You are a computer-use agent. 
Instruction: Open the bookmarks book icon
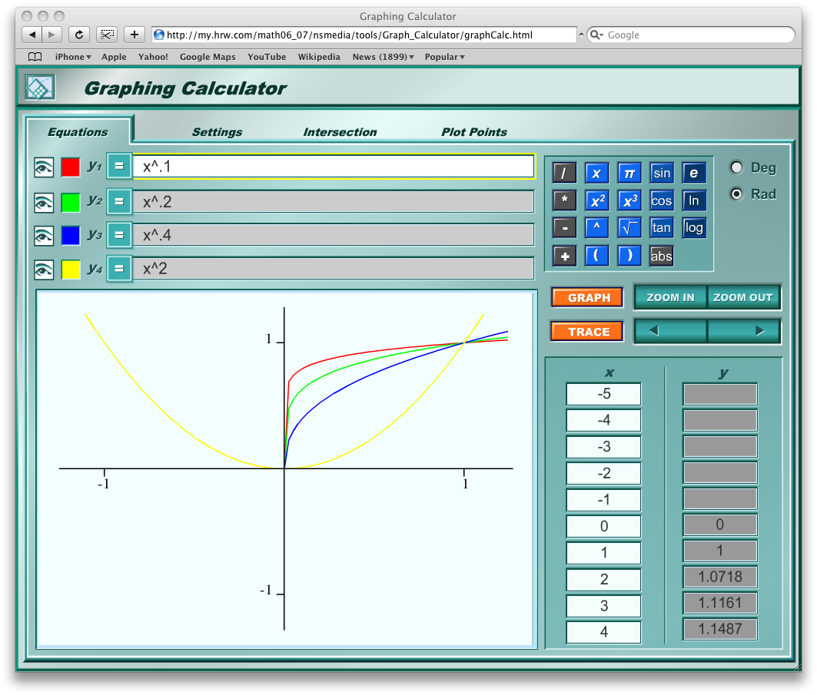(35, 57)
